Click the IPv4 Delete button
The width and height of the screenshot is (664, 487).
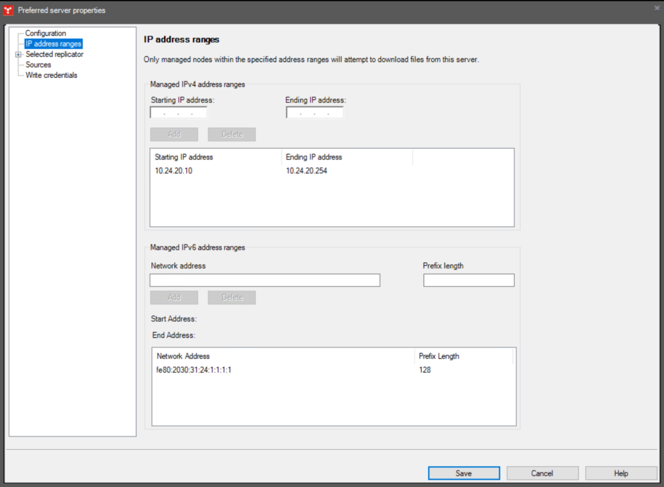(231, 134)
